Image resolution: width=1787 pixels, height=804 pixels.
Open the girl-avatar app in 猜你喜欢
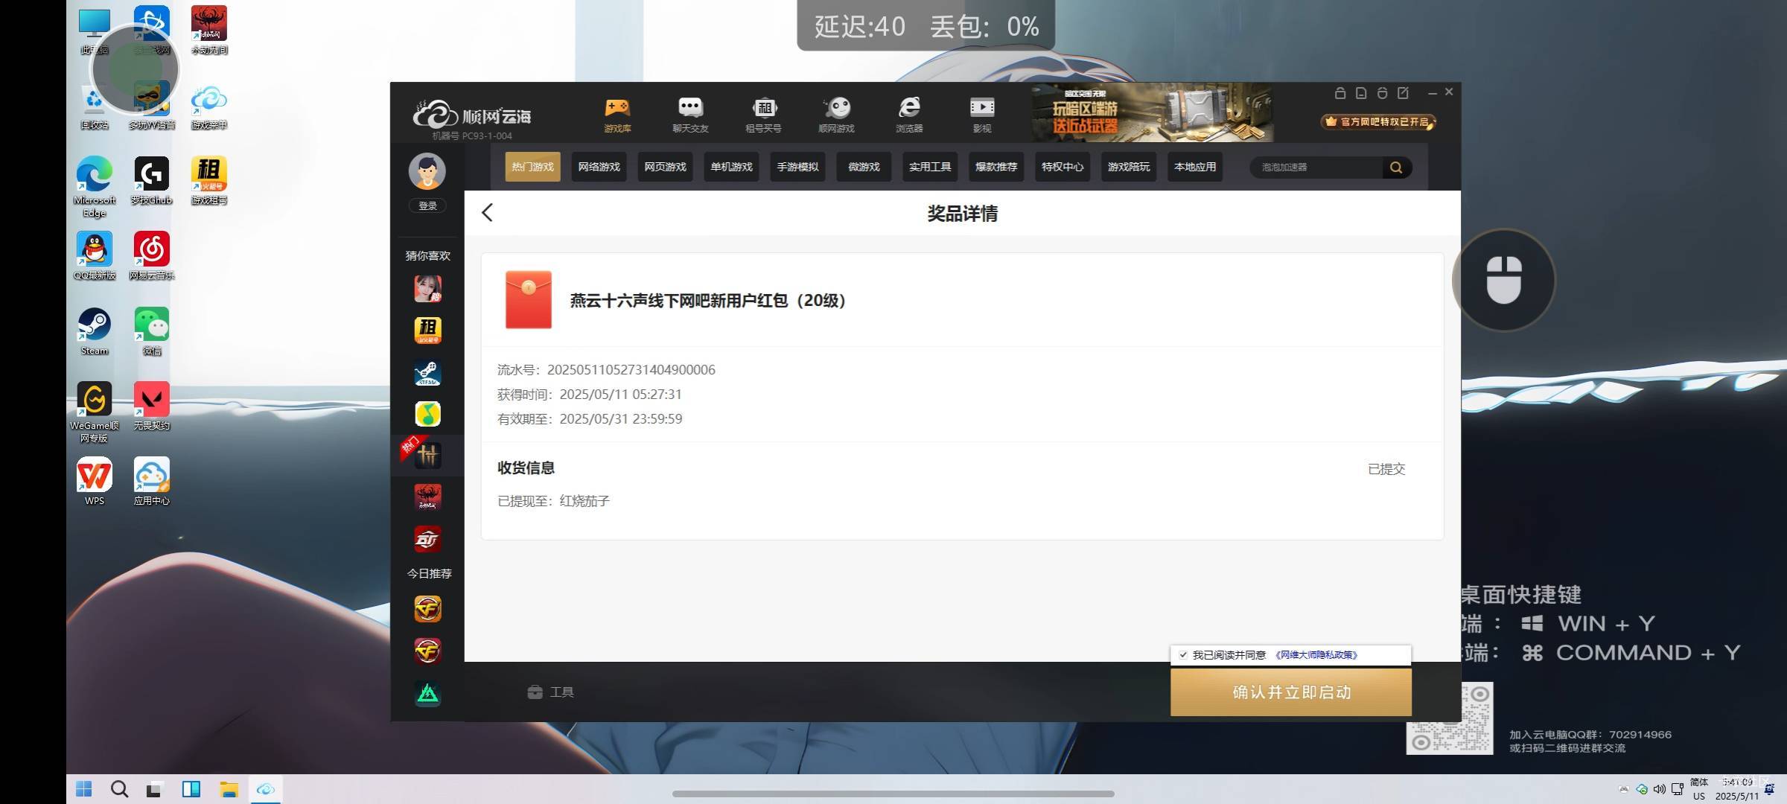[427, 289]
